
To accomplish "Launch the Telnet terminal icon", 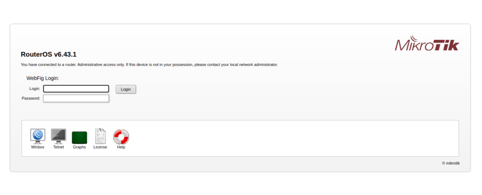I will click(x=58, y=136).
